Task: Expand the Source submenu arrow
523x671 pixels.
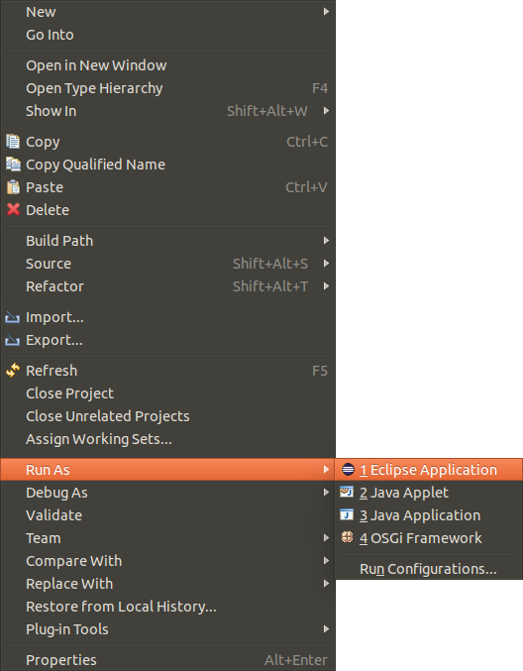Action: click(326, 263)
